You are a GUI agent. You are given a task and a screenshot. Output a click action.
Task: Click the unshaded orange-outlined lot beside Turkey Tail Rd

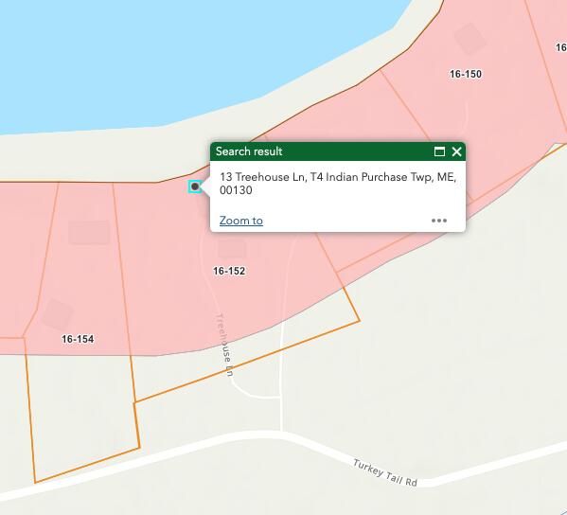[83, 413]
